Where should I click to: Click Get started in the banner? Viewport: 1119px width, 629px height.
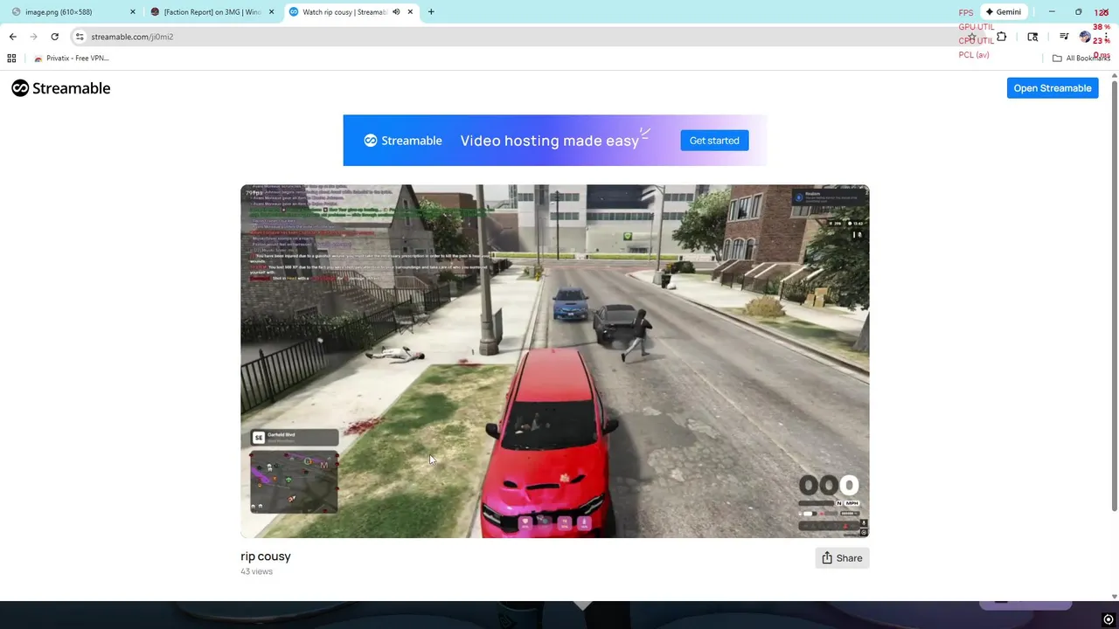tap(714, 141)
